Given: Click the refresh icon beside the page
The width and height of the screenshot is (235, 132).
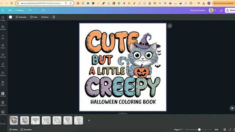Looking at the screenshot, I should click(x=170, y=26).
